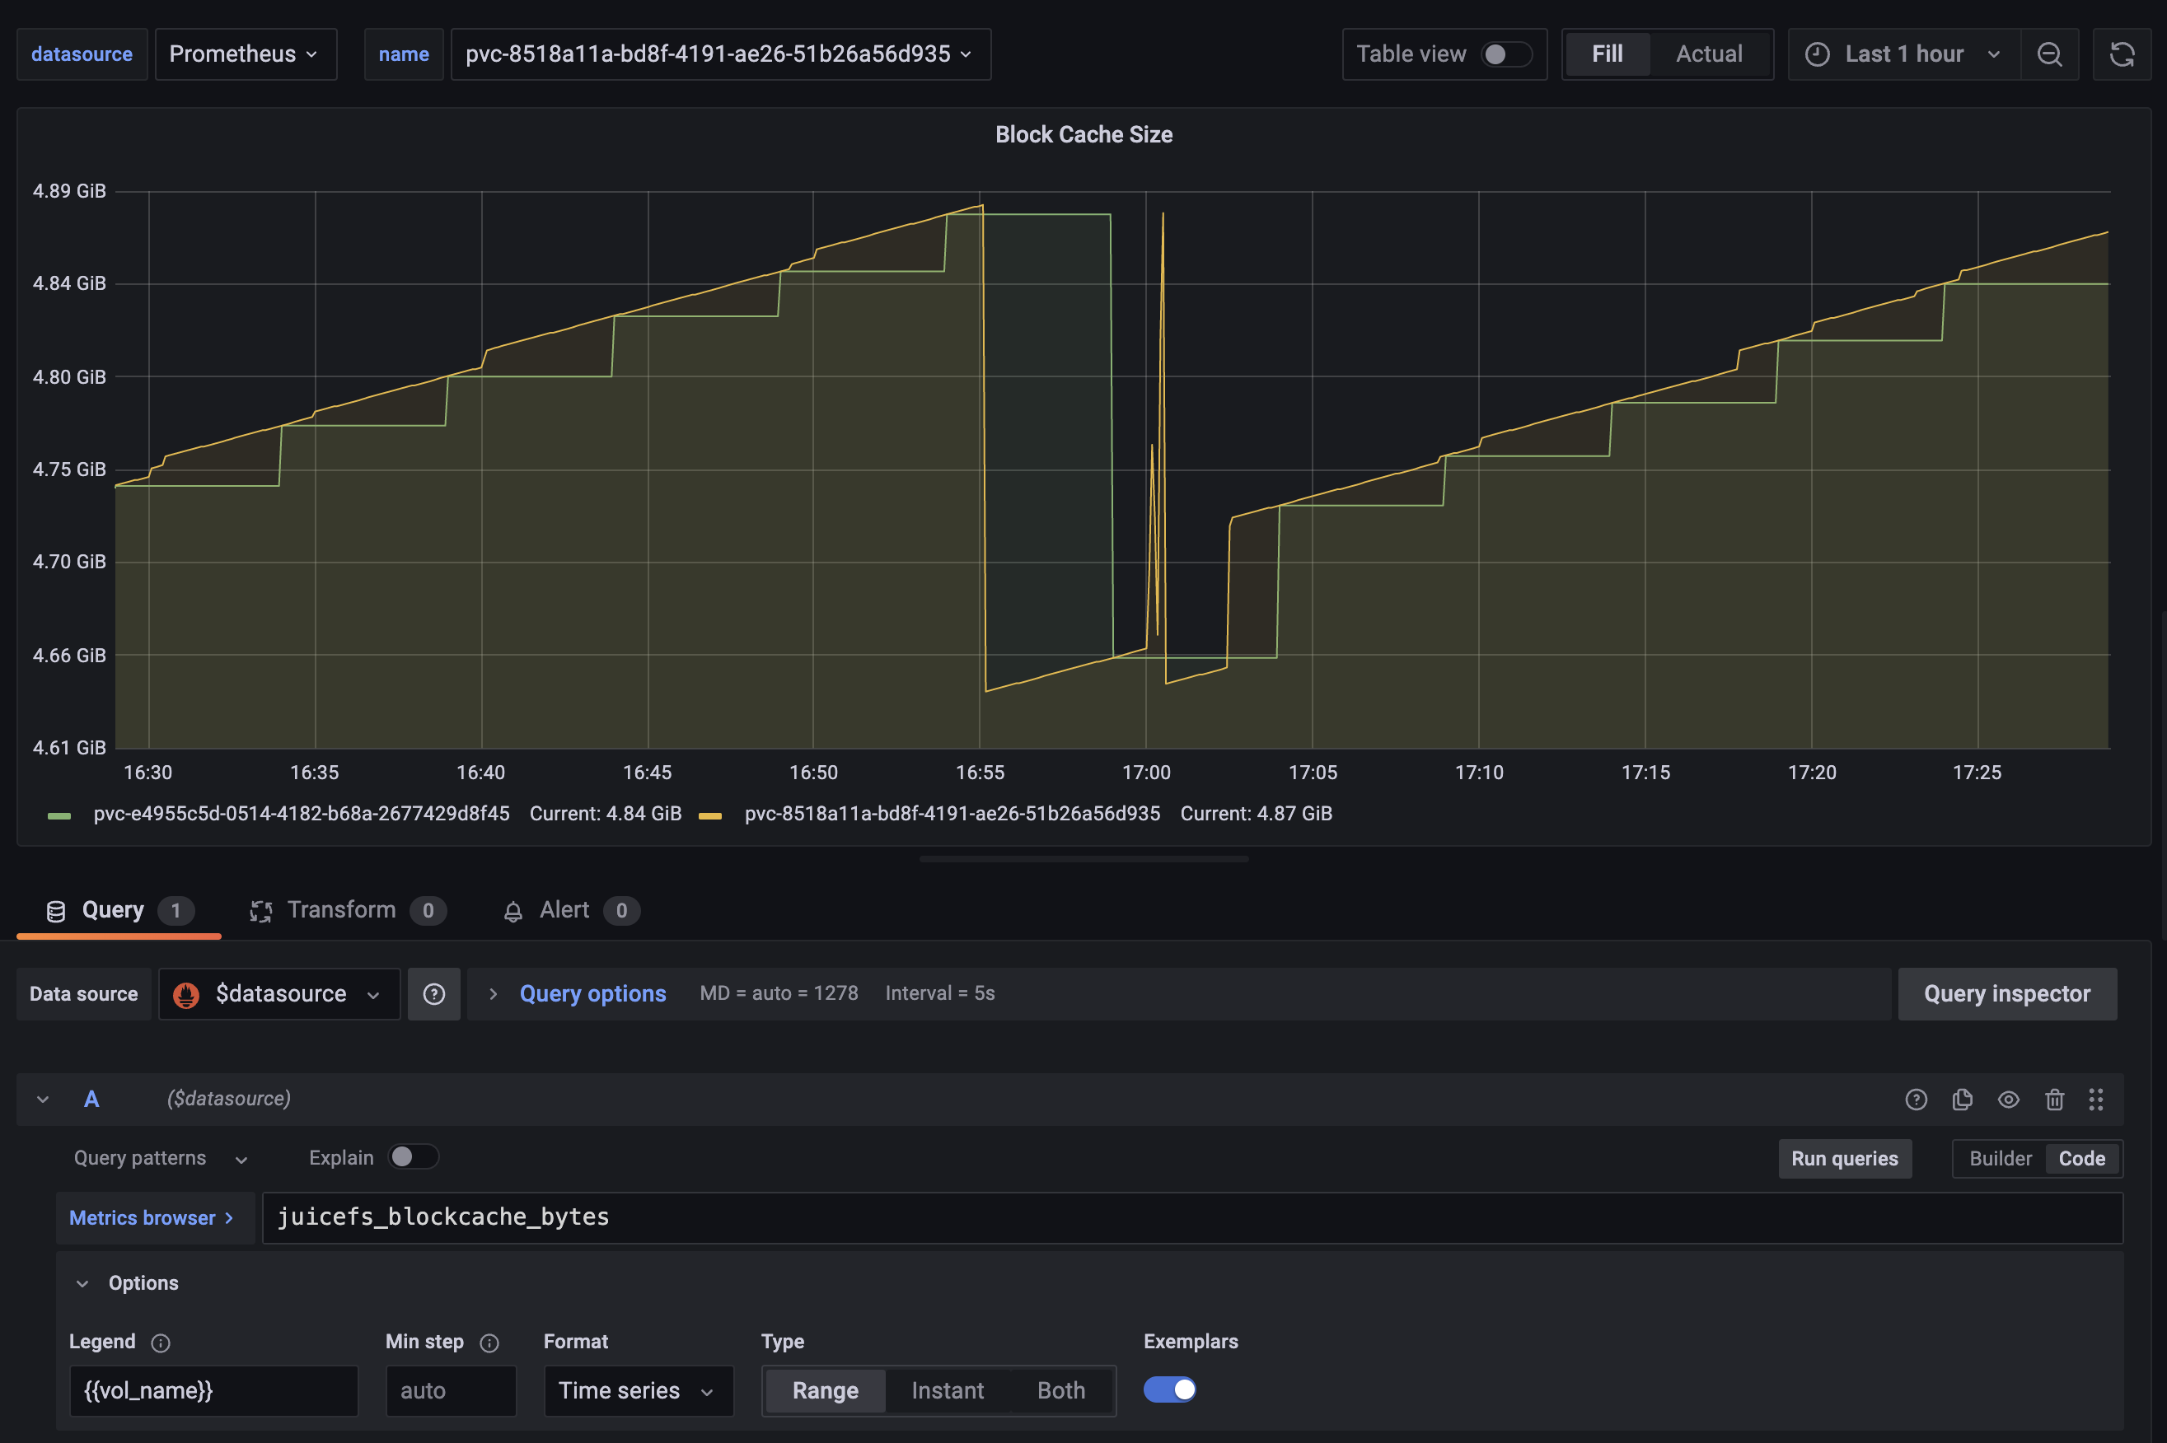
Task: Open the drag handle icon on query A row
Action: pyautogui.click(x=2096, y=1099)
